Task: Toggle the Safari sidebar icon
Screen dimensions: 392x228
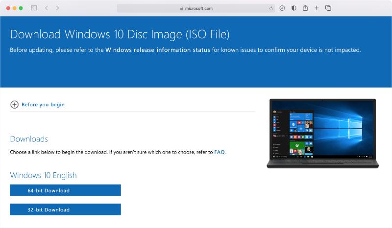Action: [x=34, y=8]
